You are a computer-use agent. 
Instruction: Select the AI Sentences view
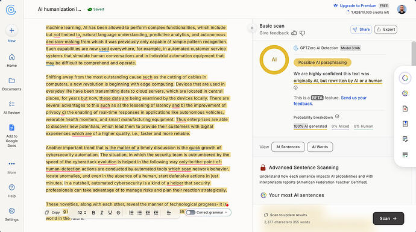(x=288, y=147)
